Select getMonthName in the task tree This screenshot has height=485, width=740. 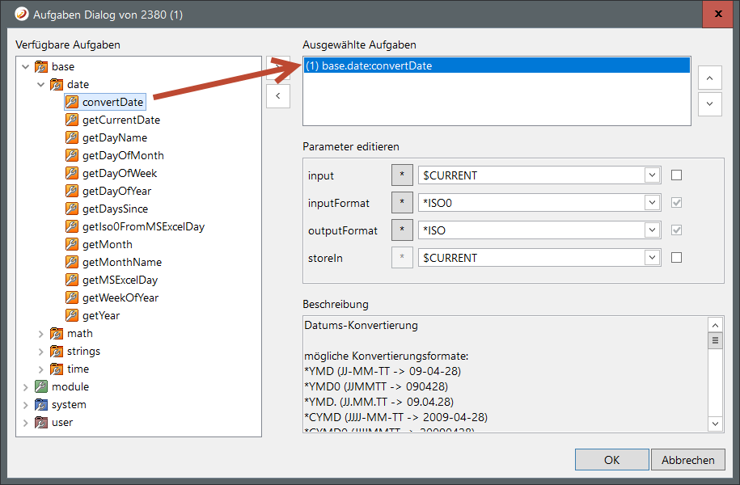pyautogui.click(x=121, y=262)
